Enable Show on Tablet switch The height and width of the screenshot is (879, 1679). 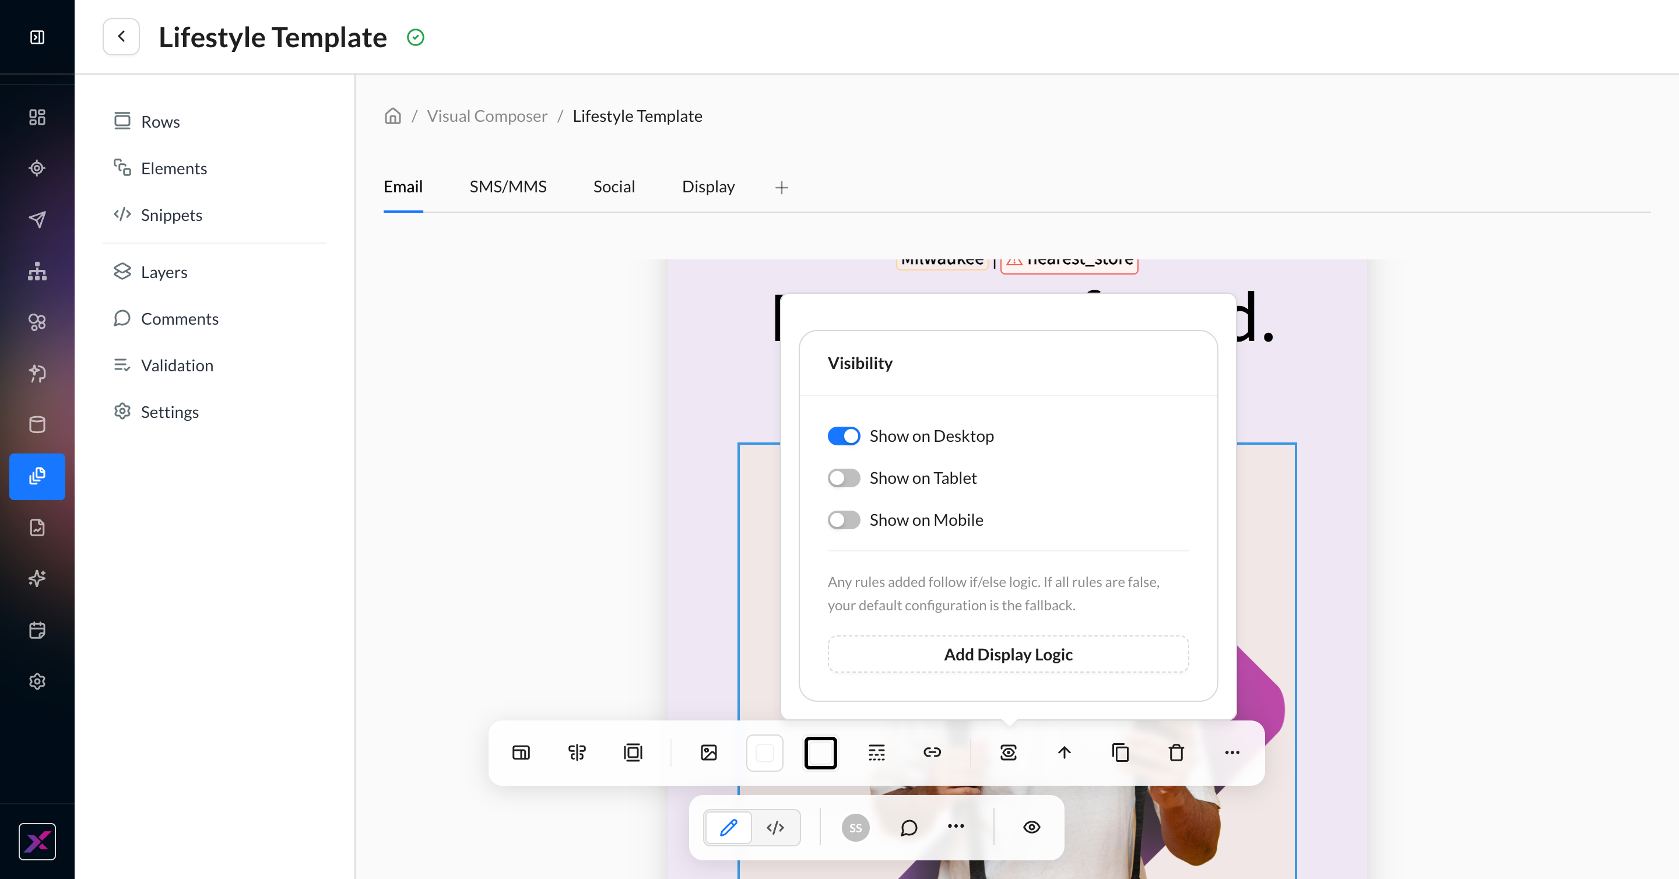844,479
